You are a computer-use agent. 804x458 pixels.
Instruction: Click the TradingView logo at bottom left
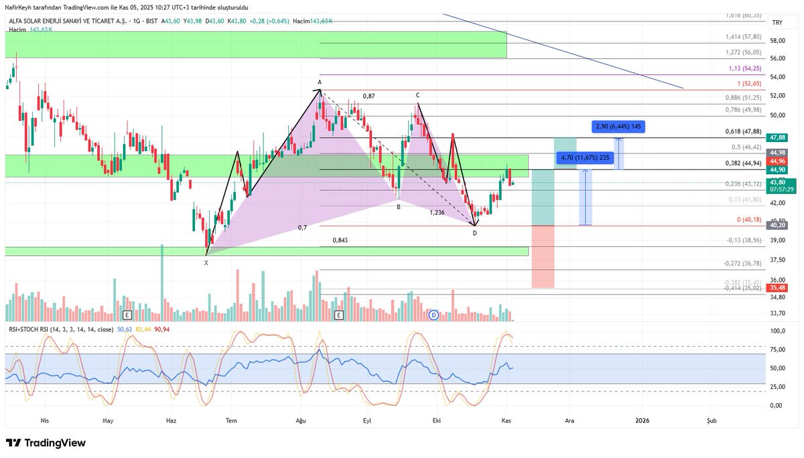(x=46, y=443)
